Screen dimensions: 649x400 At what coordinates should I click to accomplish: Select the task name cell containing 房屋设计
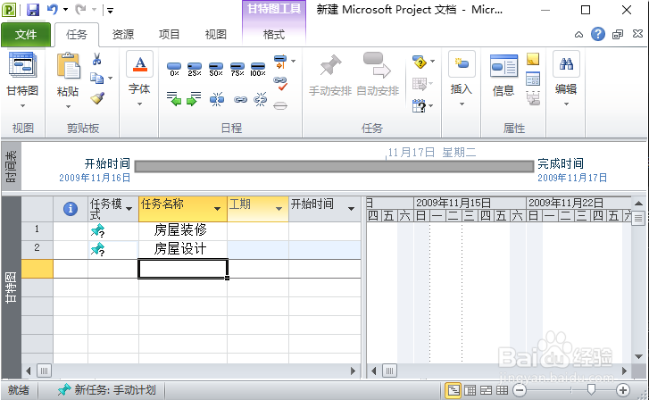183,249
